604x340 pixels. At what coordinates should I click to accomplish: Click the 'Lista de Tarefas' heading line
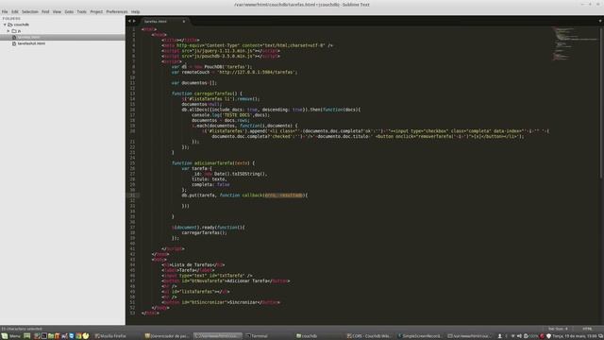(193, 264)
